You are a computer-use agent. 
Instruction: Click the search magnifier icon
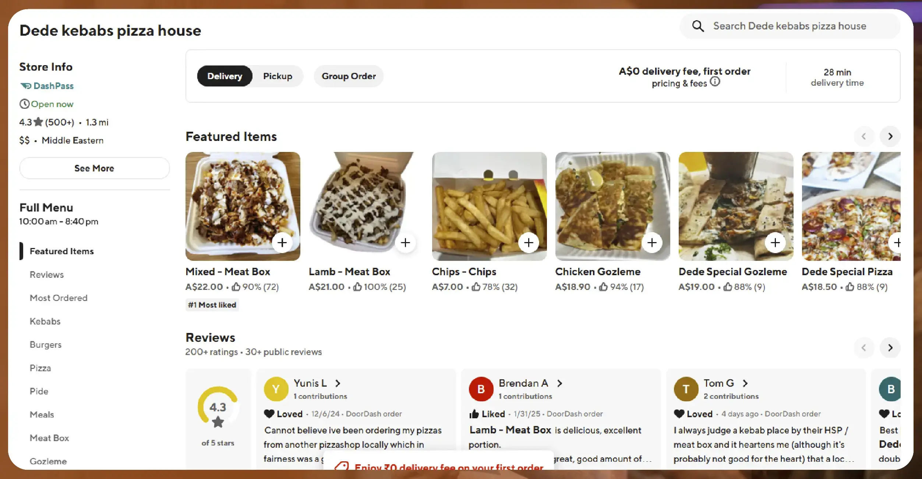click(x=698, y=26)
